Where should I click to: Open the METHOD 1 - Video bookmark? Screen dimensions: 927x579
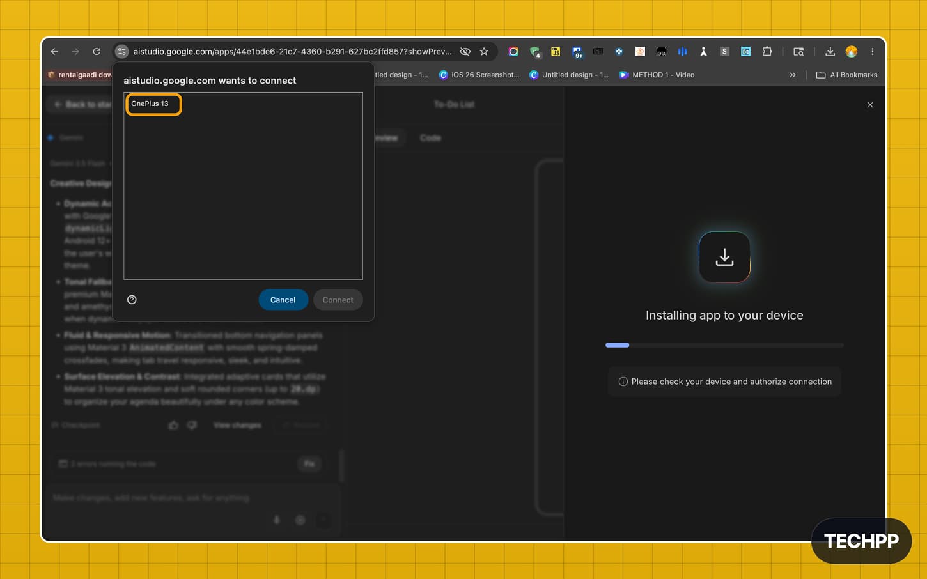(657, 75)
